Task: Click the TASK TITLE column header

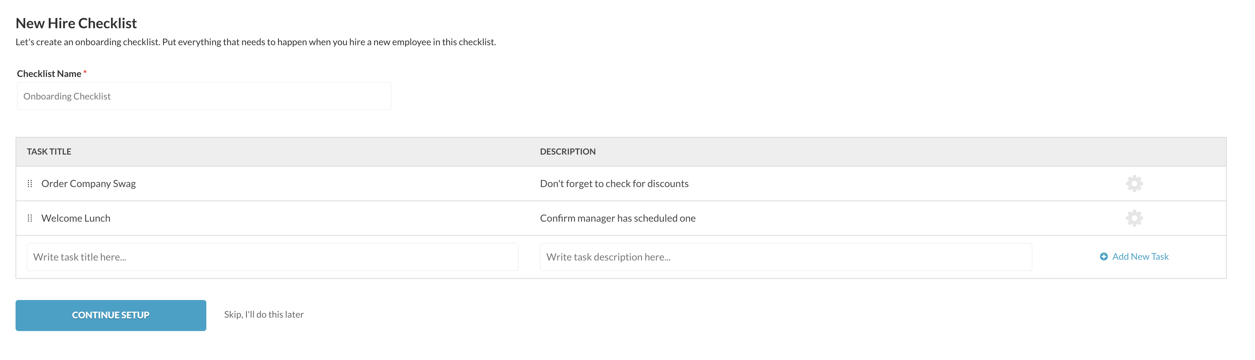Action: point(49,151)
